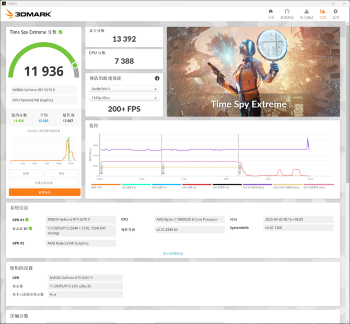Click the AMD Radeon(TM) Graphics field under the gauge

point(44,100)
